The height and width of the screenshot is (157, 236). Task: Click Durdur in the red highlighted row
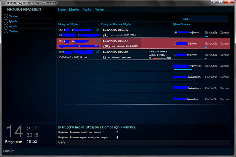coord(225,44)
